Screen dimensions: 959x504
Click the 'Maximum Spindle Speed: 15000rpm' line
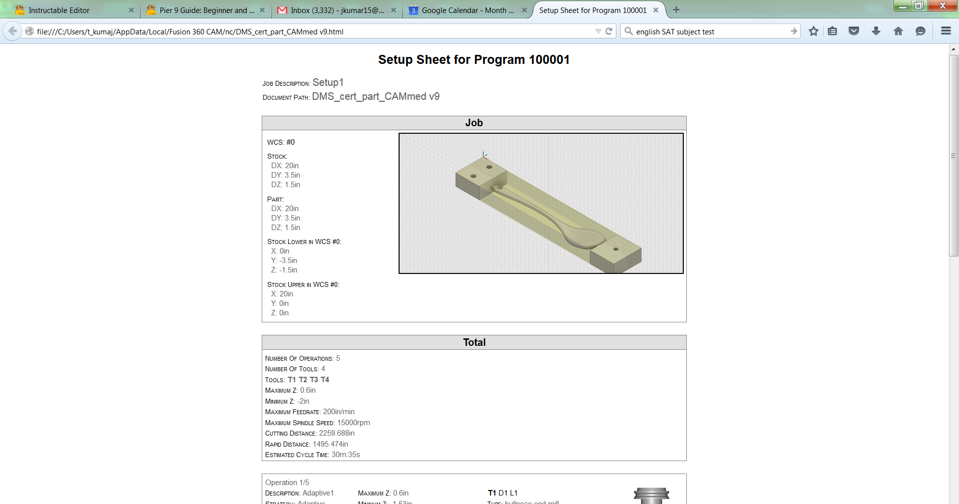pyautogui.click(x=318, y=423)
